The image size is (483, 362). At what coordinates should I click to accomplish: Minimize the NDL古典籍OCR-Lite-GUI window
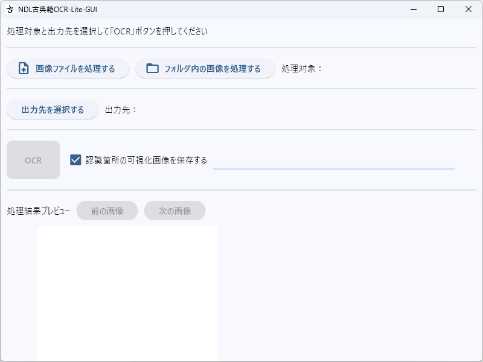click(412, 10)
